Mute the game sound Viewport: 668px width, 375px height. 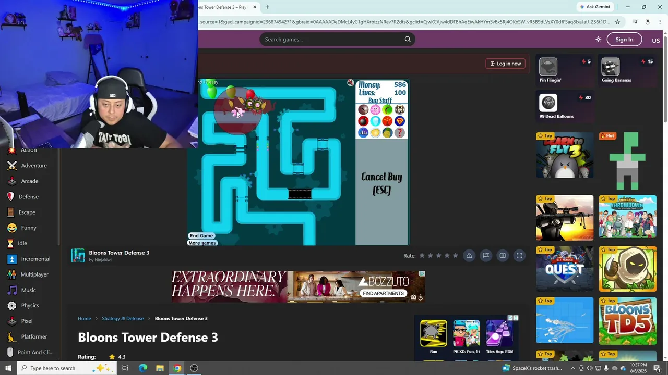[x=351, y=83]
